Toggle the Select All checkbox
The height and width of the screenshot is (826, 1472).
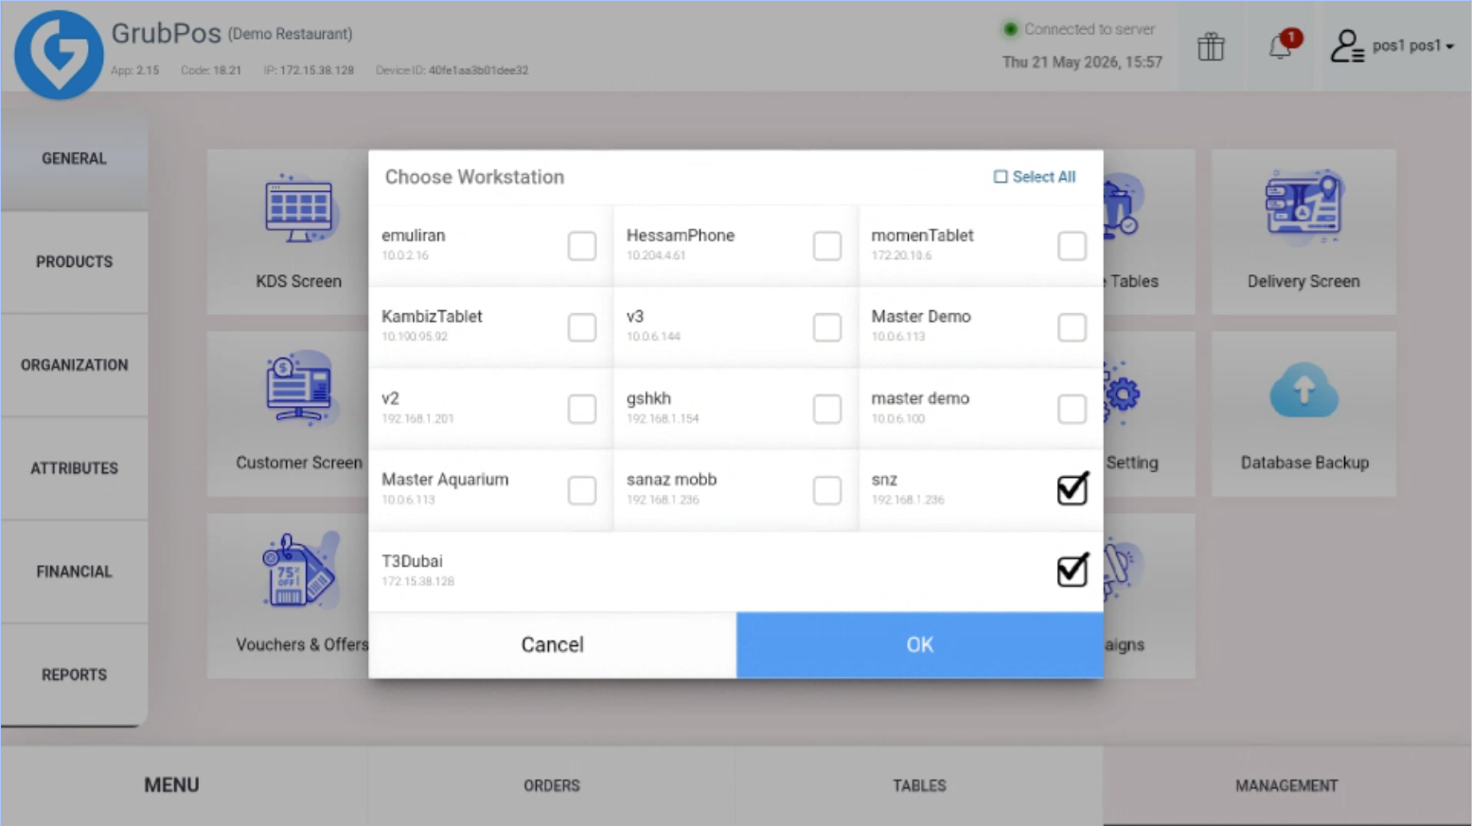click(1001, 177)
